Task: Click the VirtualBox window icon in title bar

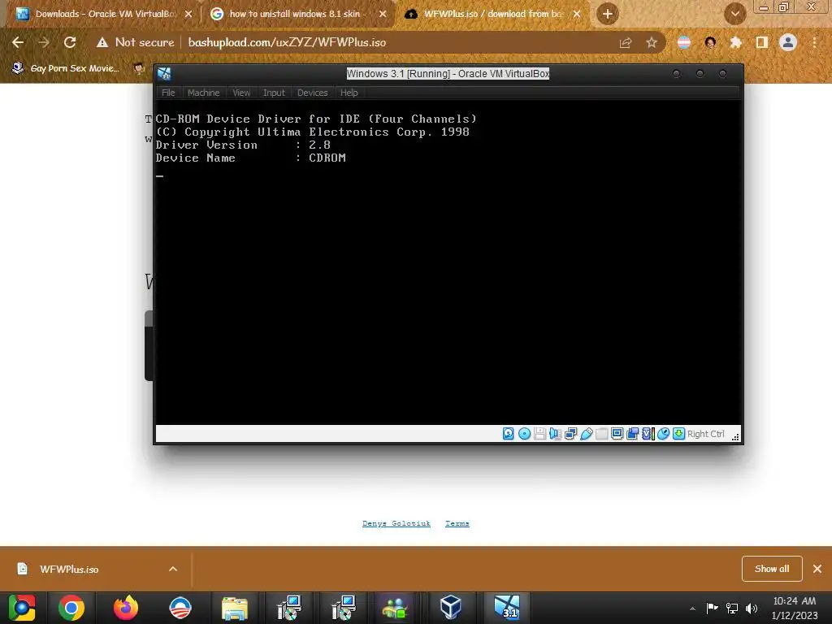Action: 164,74
